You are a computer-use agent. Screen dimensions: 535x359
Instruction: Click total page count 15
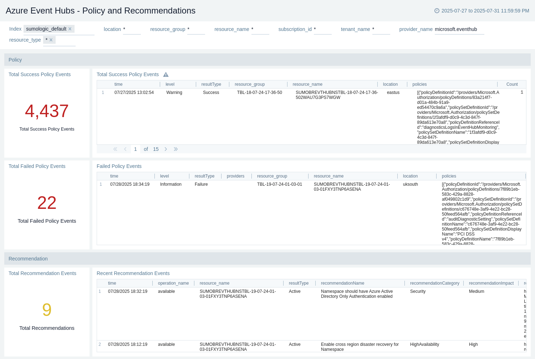click(x=156, y=149)
